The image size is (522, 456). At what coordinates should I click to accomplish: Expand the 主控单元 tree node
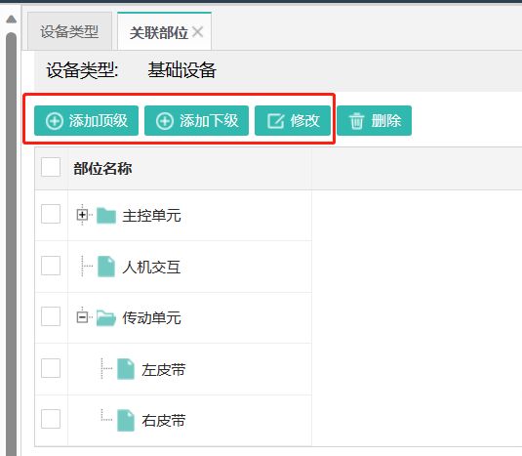(x=82, y=215)
